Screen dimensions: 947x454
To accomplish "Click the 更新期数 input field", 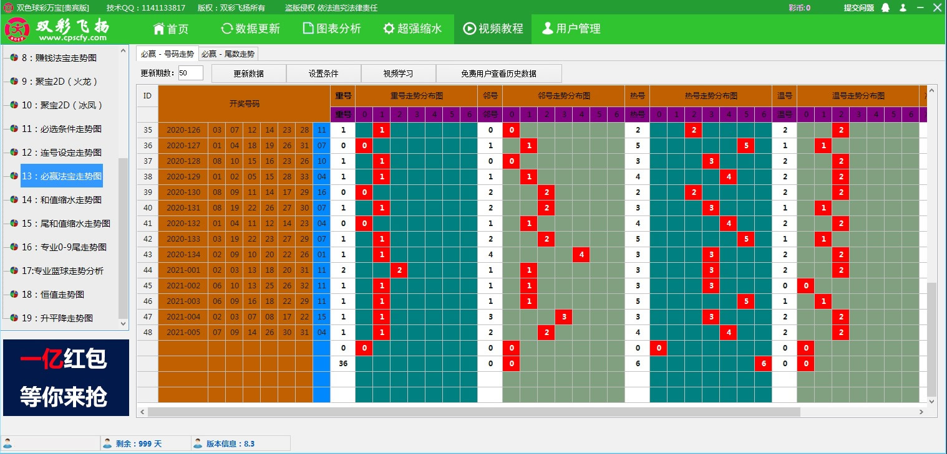I will 190,73.
